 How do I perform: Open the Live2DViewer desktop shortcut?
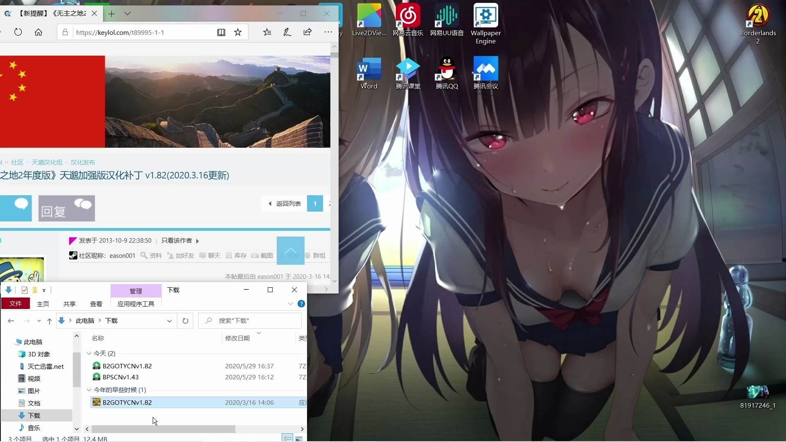click(369, 20)
